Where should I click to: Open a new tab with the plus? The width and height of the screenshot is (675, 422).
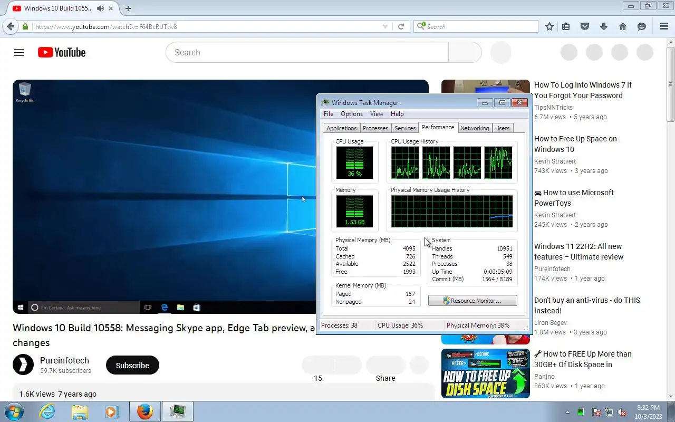[x=128, y=8]
